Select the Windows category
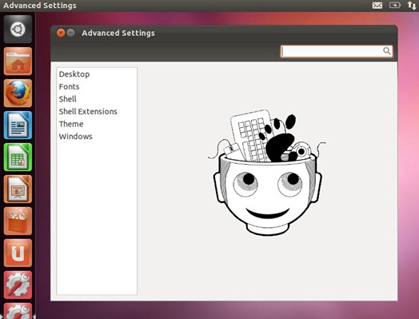 [76, 136]
